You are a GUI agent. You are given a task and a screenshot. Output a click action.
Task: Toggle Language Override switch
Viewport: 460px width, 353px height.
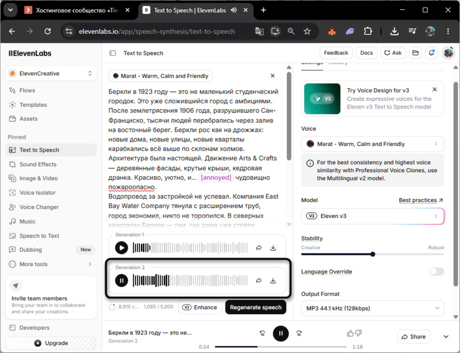(437, 272)
